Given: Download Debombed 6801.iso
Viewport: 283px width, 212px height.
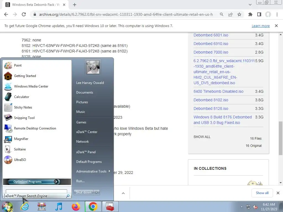Looking at the screenshot, I should 211,35.
